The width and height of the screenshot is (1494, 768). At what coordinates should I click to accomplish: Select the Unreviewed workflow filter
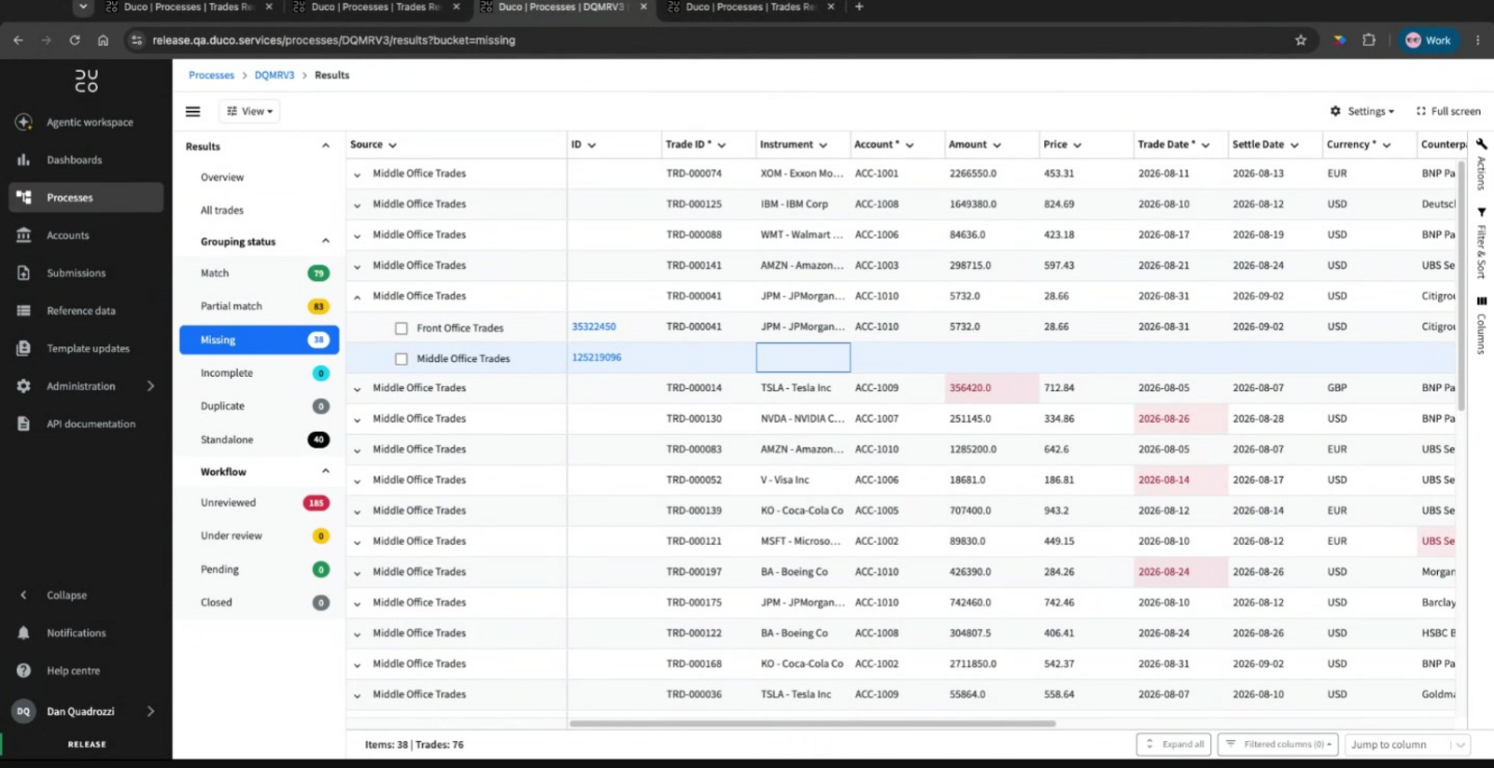[x=260, y=503]
